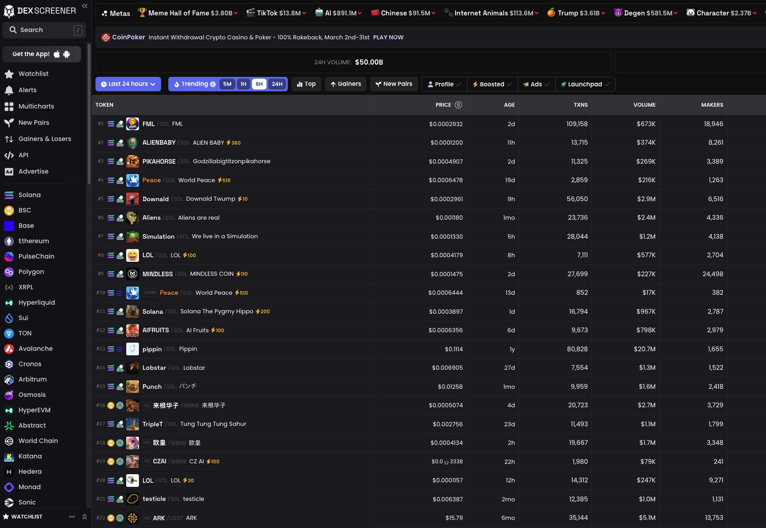Screen dimensions: 766x528
Task: Click the sidebar scrollbar
Action: [x=89, y=113]
